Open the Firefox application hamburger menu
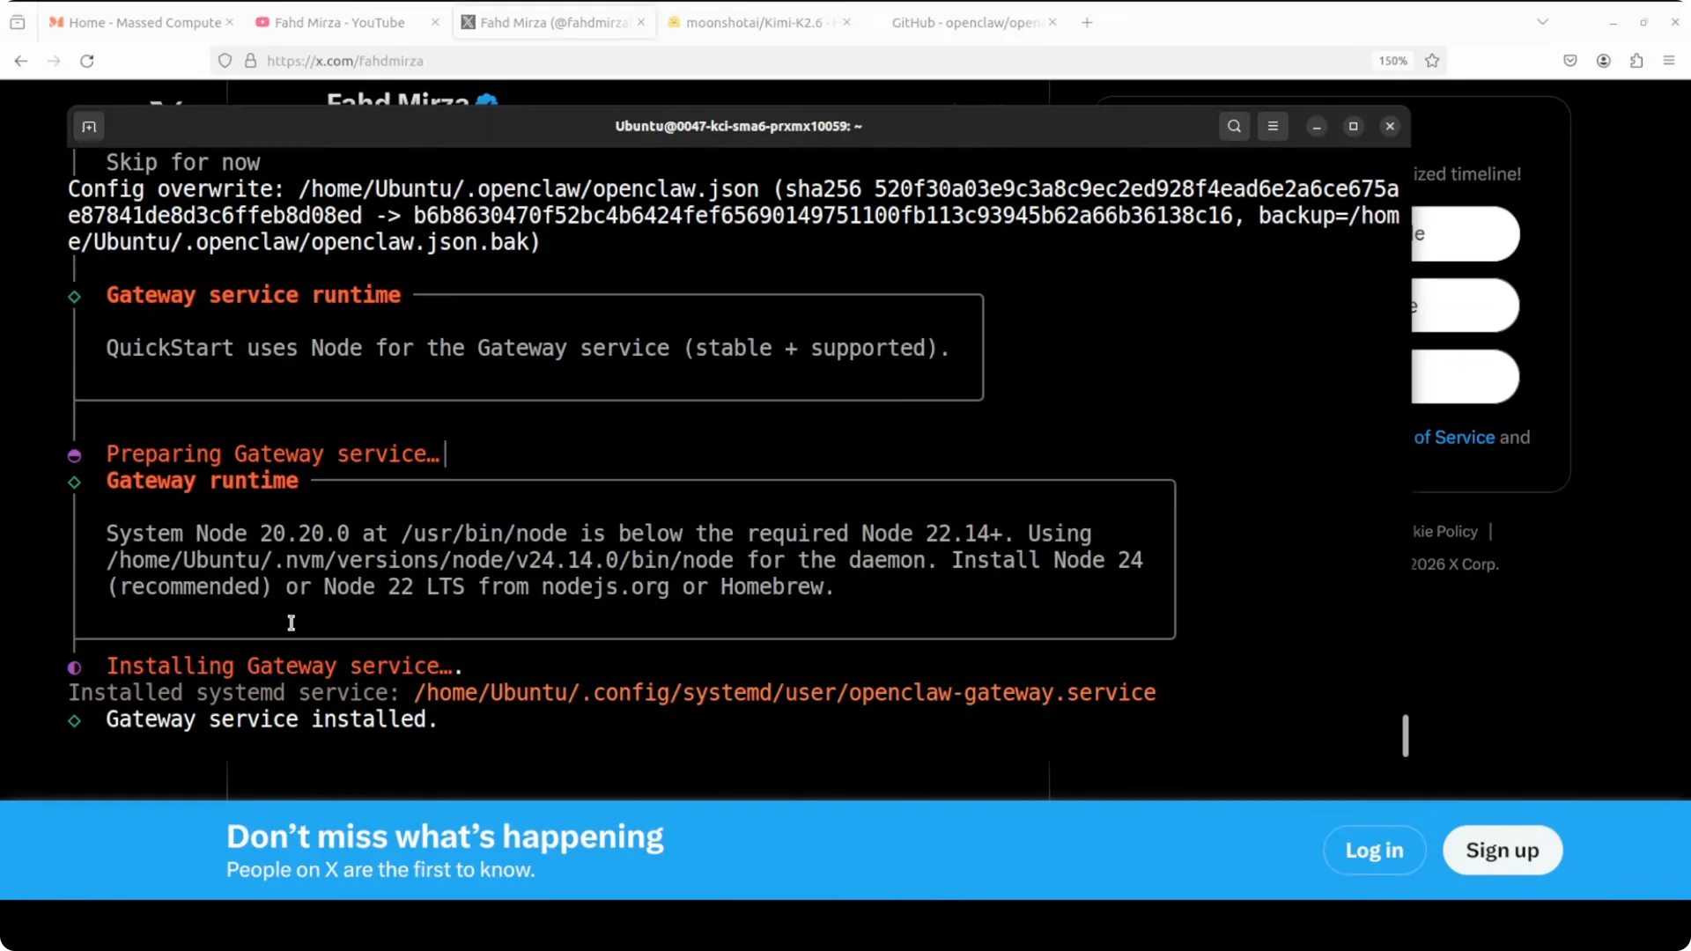1691x951 pixels. tap(1669, 61)
